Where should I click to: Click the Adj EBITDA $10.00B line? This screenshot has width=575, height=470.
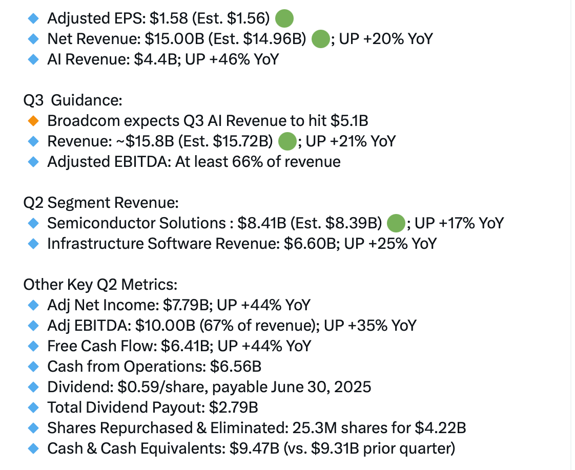coord(232,326)
